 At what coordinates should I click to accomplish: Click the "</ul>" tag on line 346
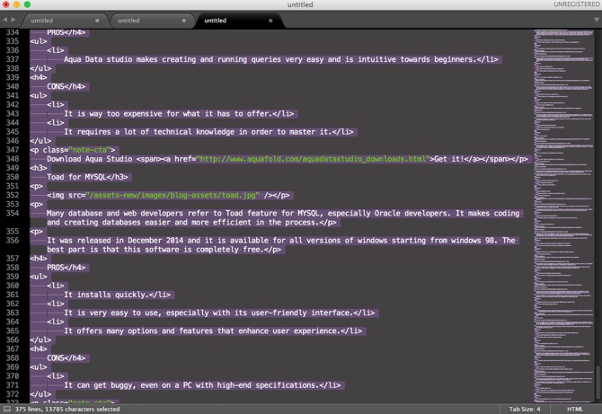coord(40,141)
